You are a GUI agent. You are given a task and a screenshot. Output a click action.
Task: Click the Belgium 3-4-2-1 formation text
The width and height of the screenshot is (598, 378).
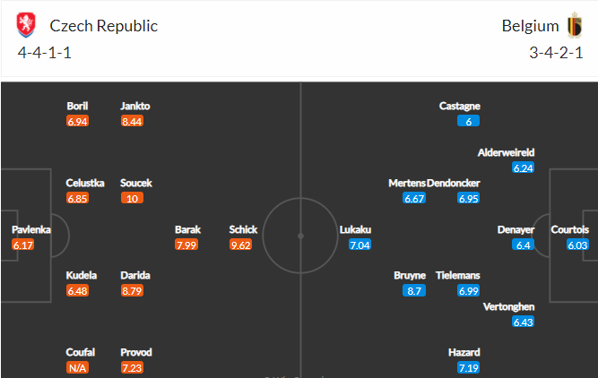point(556,53)
